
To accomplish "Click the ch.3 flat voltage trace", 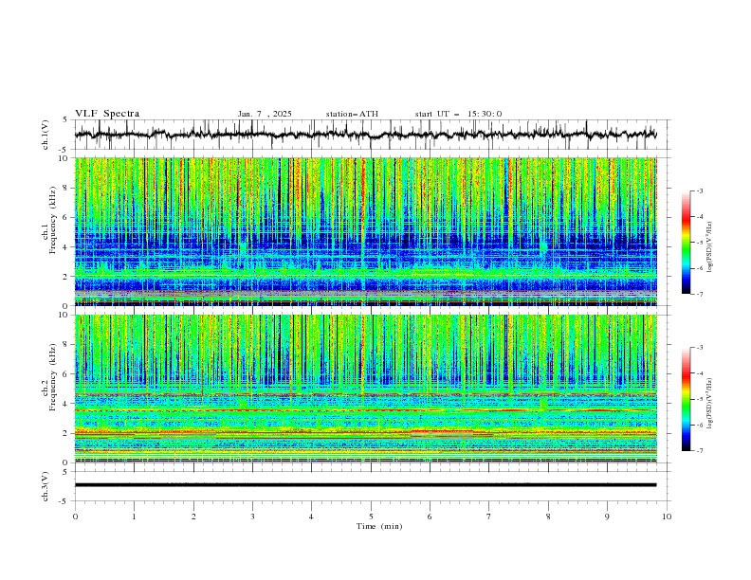I will 365,485.
